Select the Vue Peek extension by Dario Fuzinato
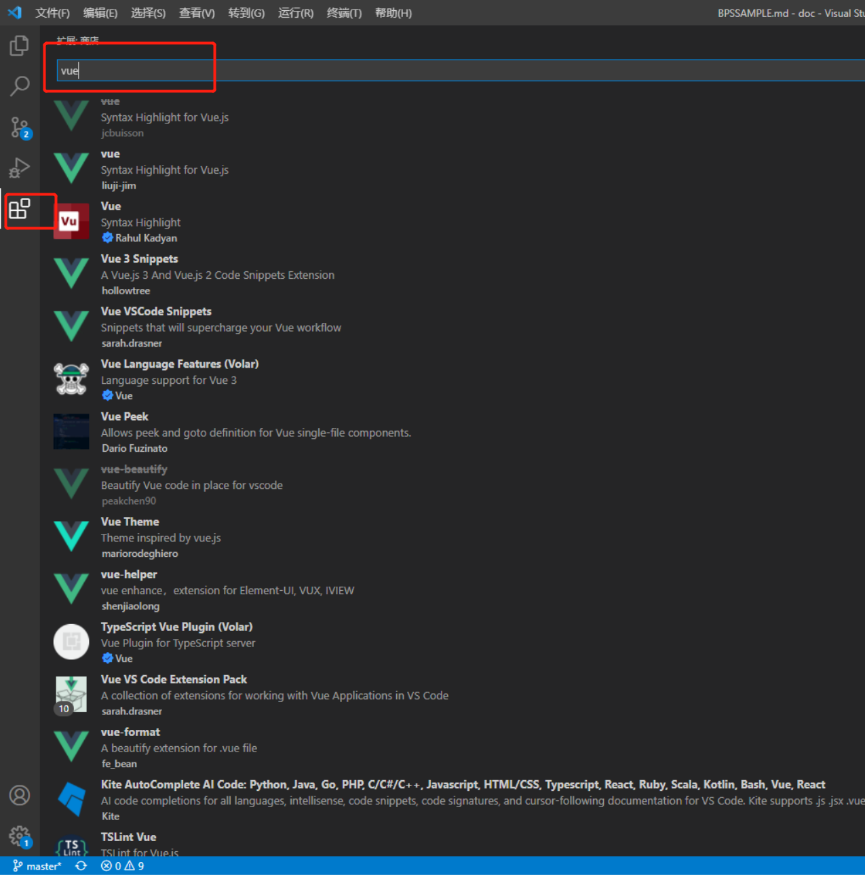 124,416
